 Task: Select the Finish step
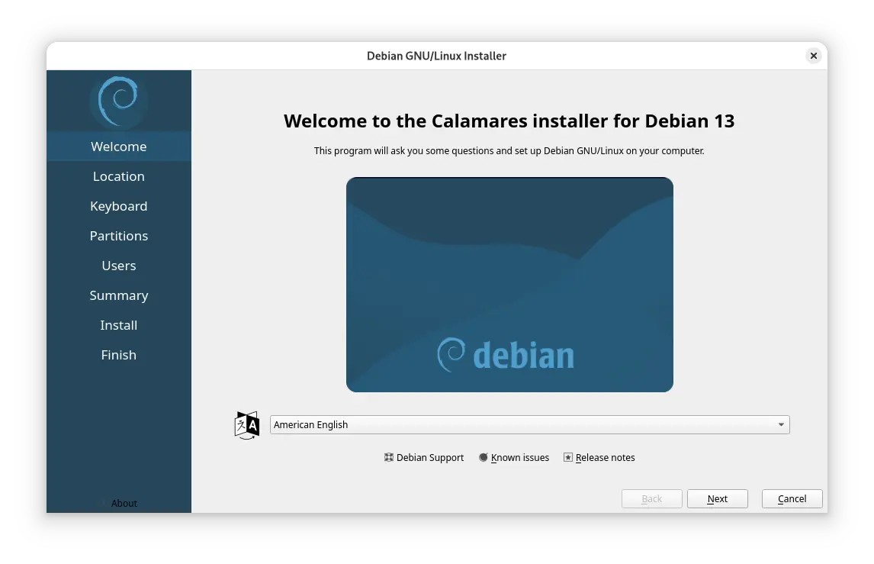tap(119, 355)
